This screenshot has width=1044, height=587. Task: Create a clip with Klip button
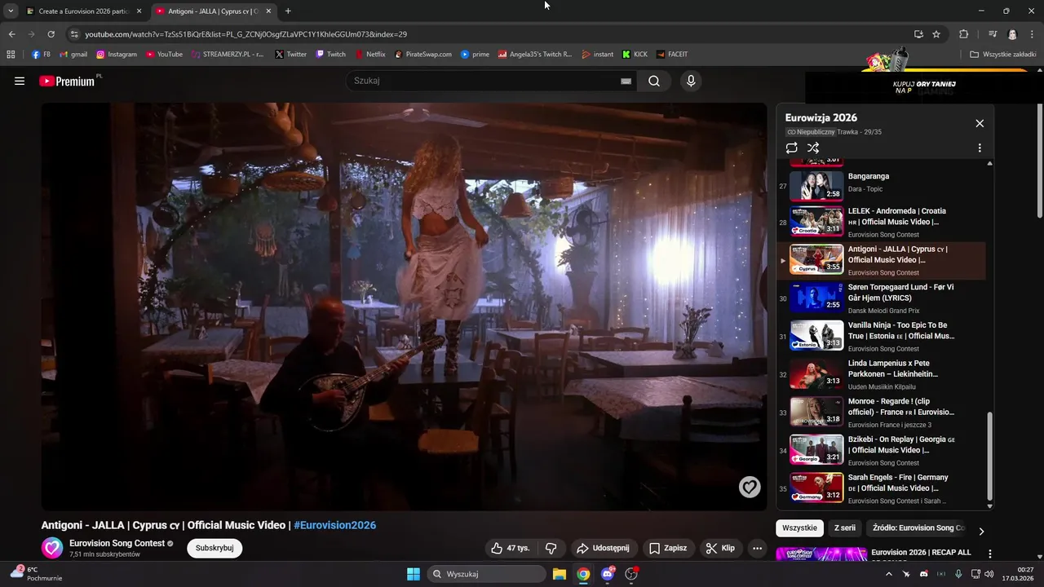point(720,548)
